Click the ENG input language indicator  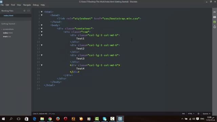202,119
